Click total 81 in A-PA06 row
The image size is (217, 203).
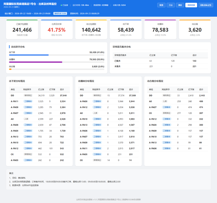201,148
